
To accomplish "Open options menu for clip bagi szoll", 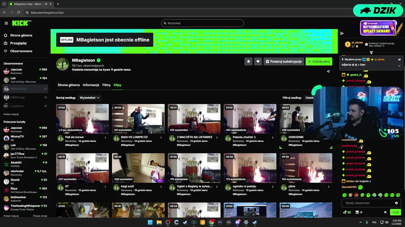I will click(x=161, y=187).
